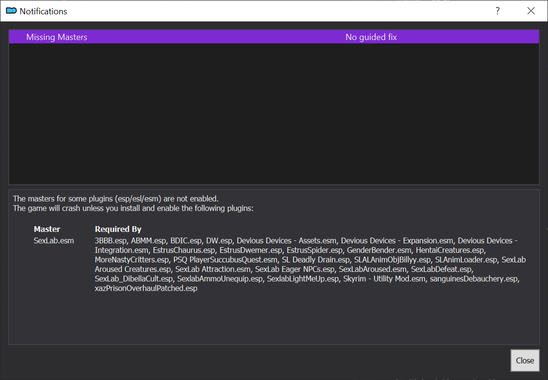Close the Notifications window with X
The height and width of the screenshot is (380, 548).
531,11
